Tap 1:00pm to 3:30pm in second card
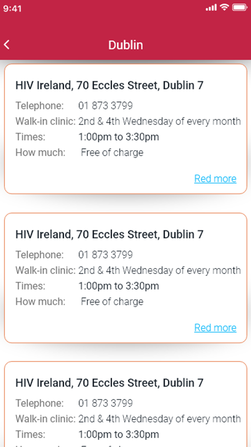 pyautogui.click(x=119, y=286)
